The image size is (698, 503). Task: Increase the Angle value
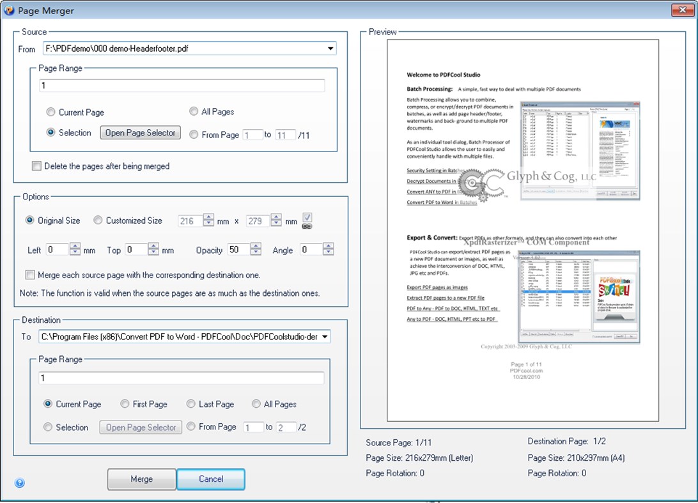(329, 246)
